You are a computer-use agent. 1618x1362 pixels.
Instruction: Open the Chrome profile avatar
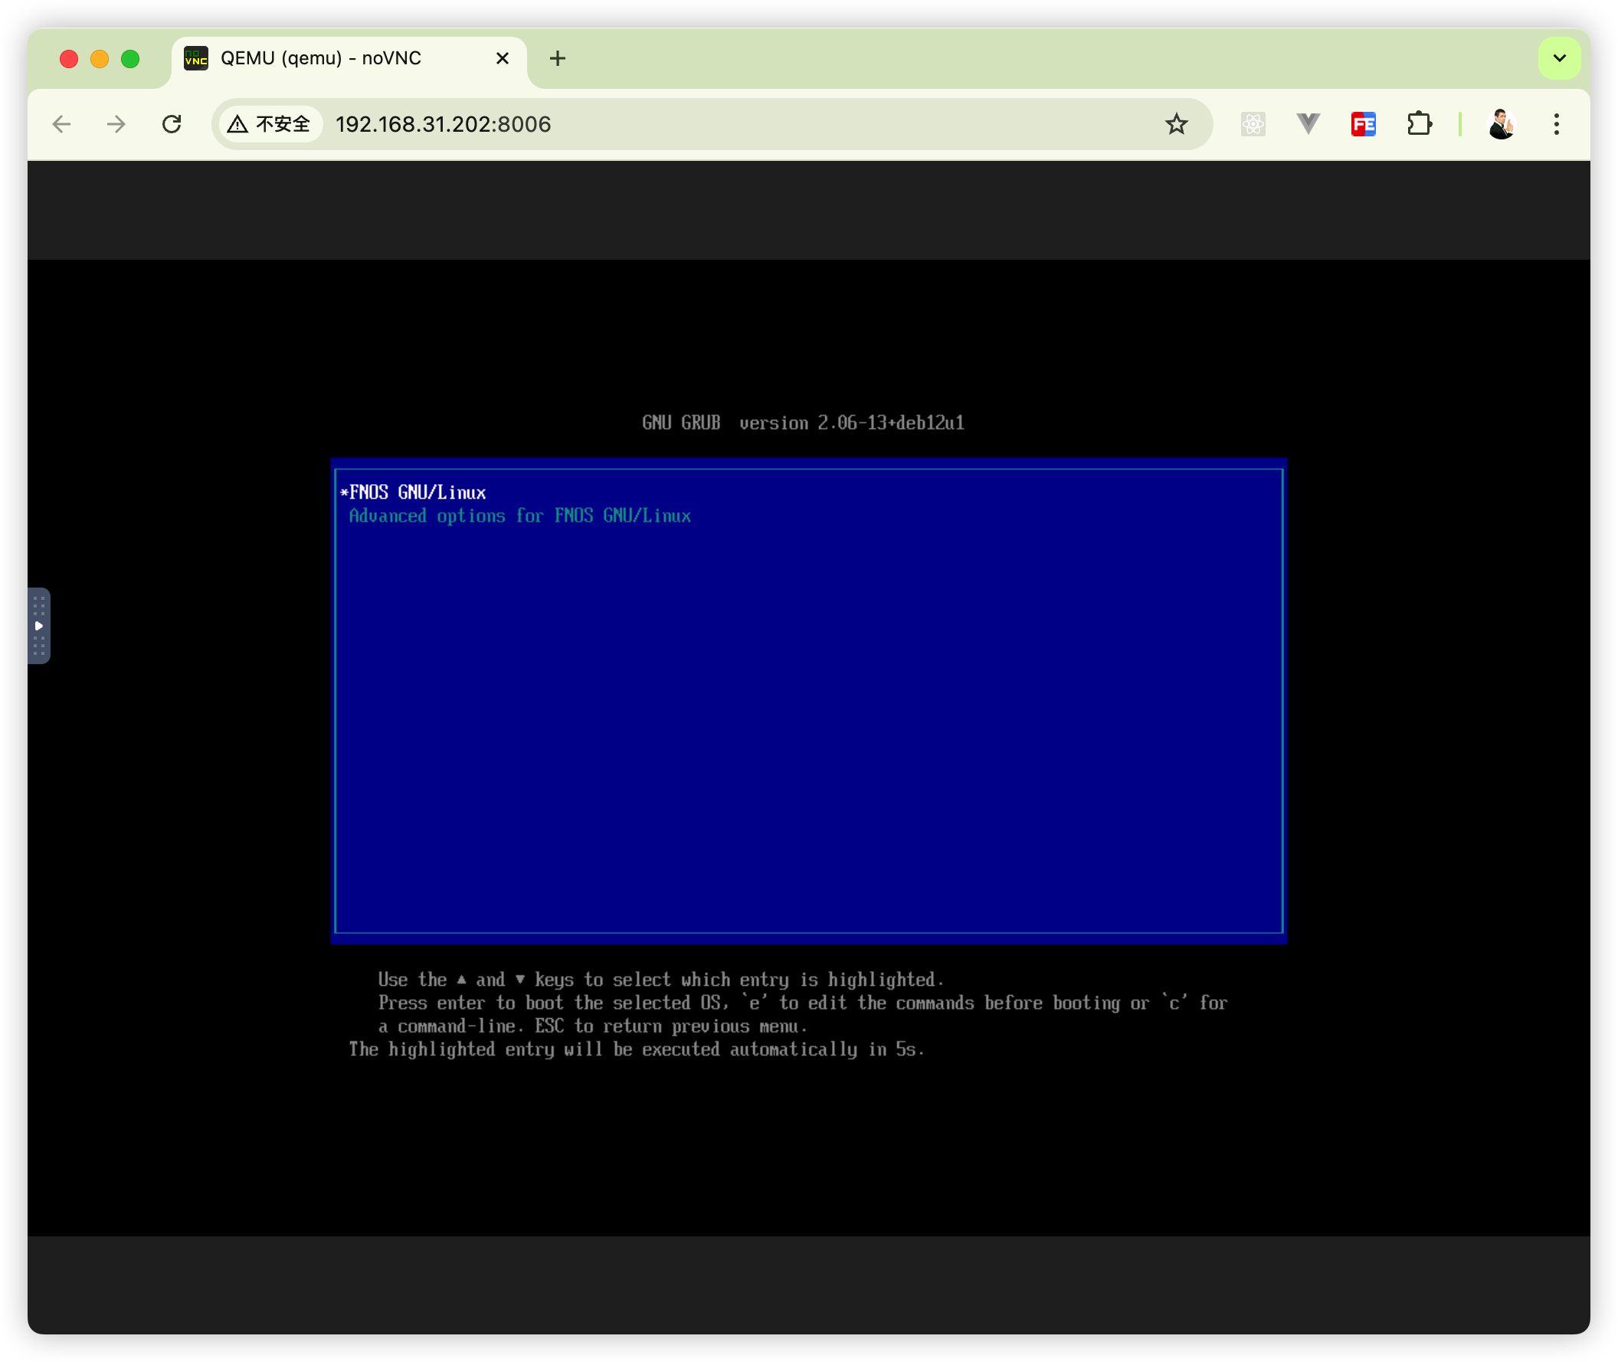click(1501, 124)
